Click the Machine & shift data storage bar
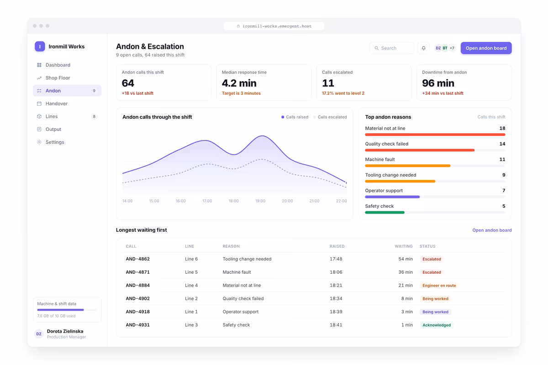Viewport: 548px width, 365px height. (x=67, y=310)
